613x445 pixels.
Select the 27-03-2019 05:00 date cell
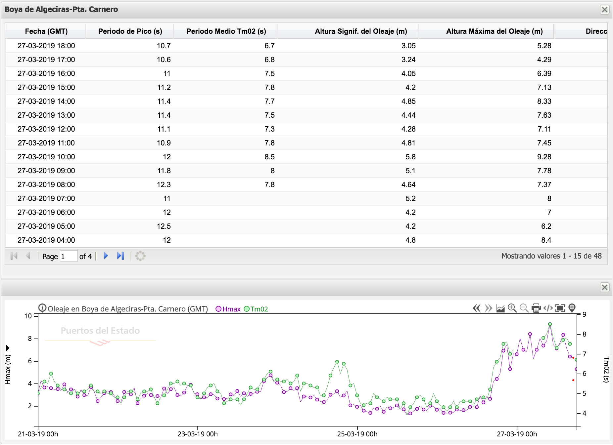pos(46,226)
